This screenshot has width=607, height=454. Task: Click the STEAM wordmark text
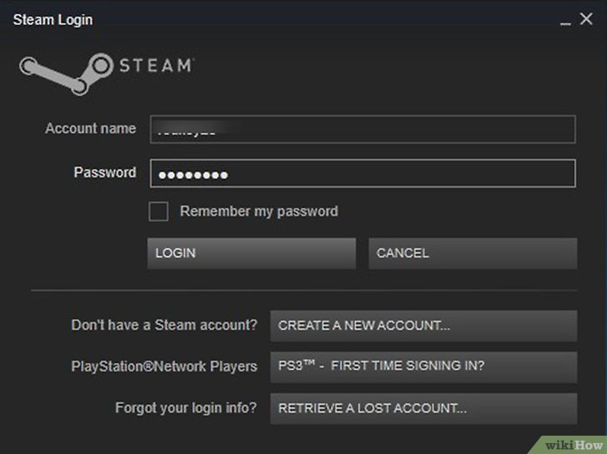coord(158,65)
